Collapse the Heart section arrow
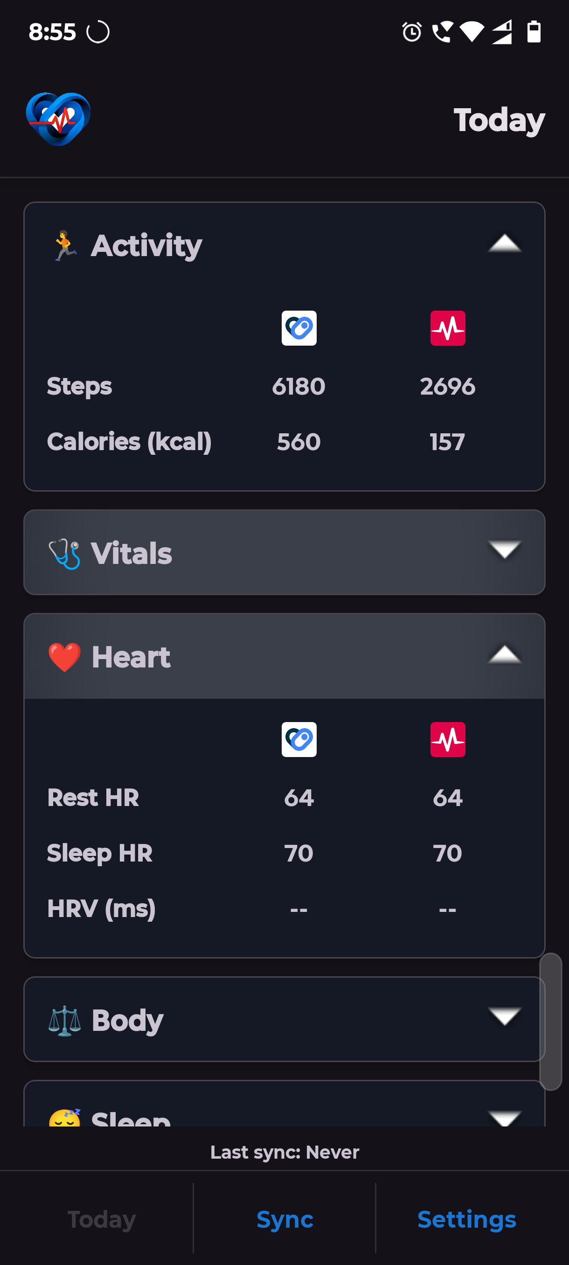 (504, 655)
